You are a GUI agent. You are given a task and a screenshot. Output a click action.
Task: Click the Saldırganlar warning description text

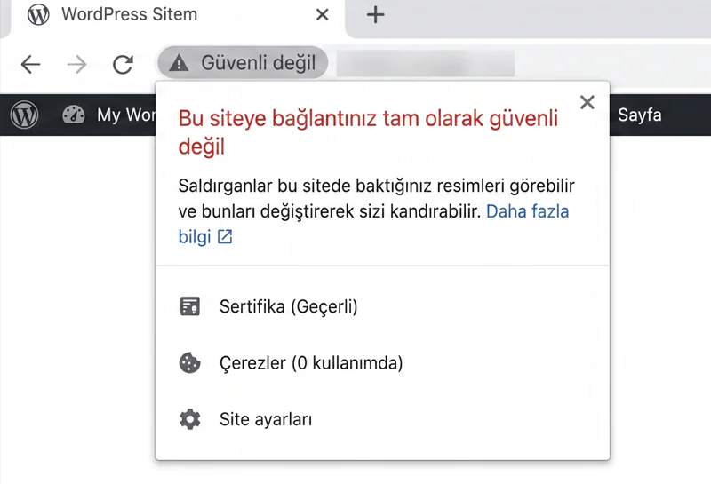coord(376,199)
